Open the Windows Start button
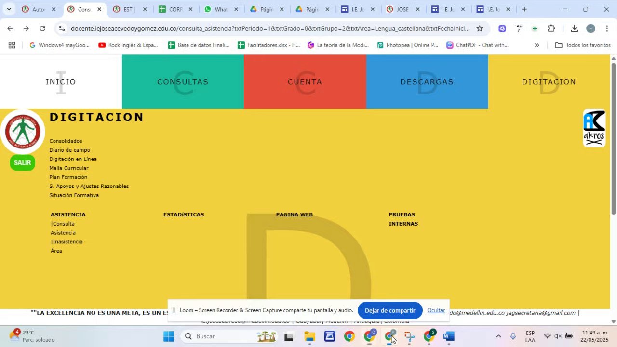The width and height of the screenshot is (617, 347). click(x=169, y=336)
